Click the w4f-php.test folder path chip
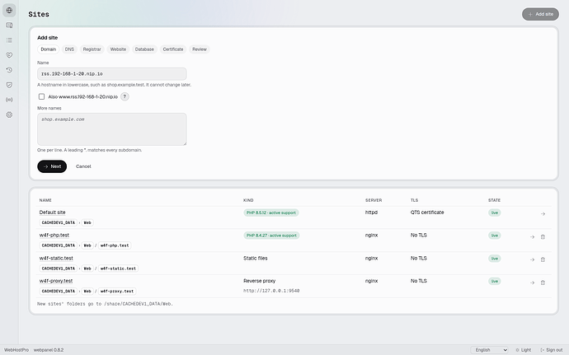This screenshot has width=569, height=355. tap(115, 245)
